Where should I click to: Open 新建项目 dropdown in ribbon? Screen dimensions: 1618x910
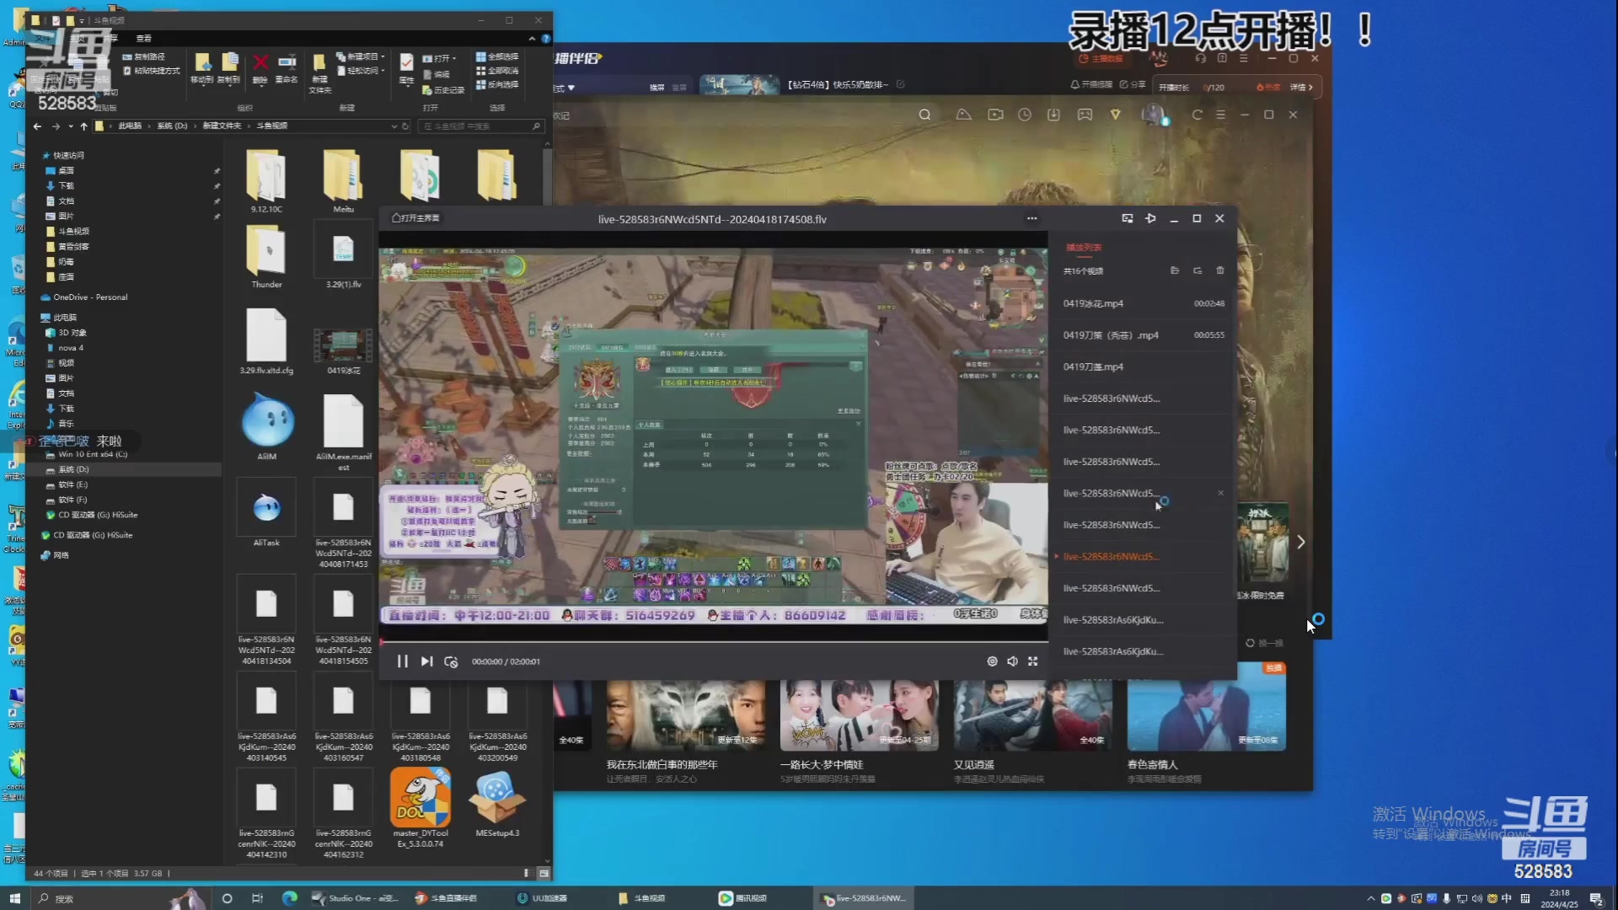click(x=361, y=56)
